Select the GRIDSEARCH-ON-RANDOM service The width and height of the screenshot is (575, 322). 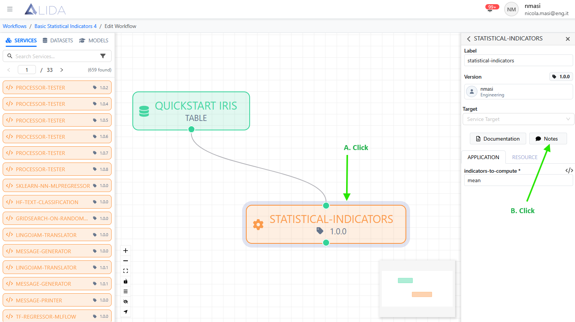tap(57, 218)
